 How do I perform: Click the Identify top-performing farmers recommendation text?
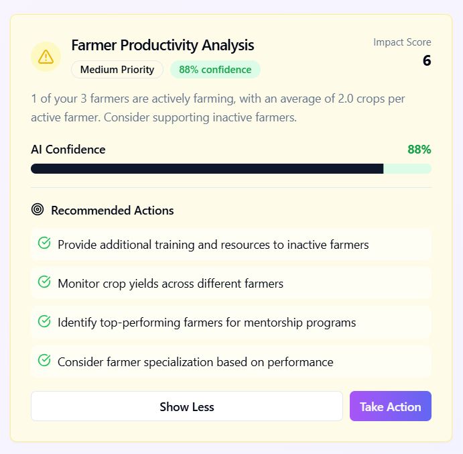206,323
